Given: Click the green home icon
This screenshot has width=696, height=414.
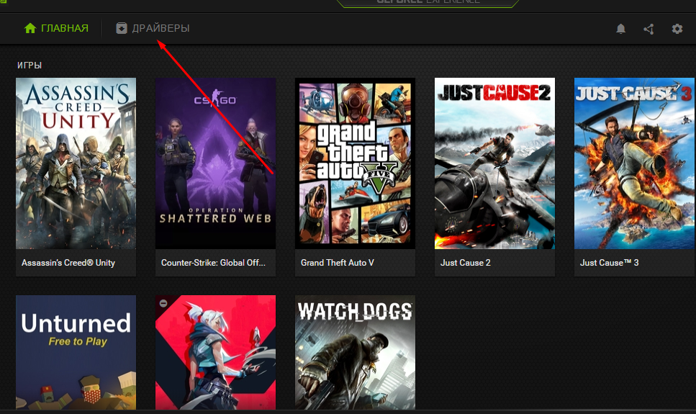Looking at the screenshot, I should click(x=30, y=28).
